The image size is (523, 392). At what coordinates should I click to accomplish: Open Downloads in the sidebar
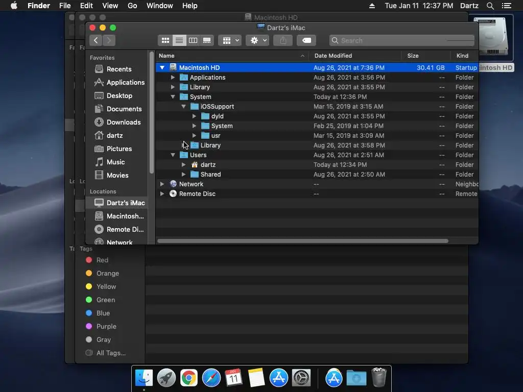click(x=117, y=122)
